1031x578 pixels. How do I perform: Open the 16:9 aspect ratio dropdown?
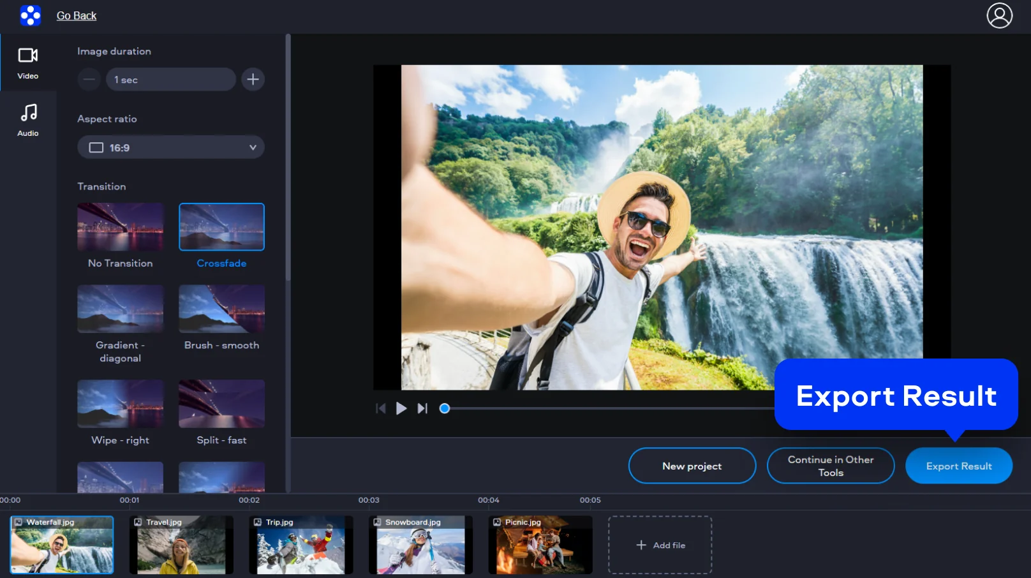click(x=171, y=147)
